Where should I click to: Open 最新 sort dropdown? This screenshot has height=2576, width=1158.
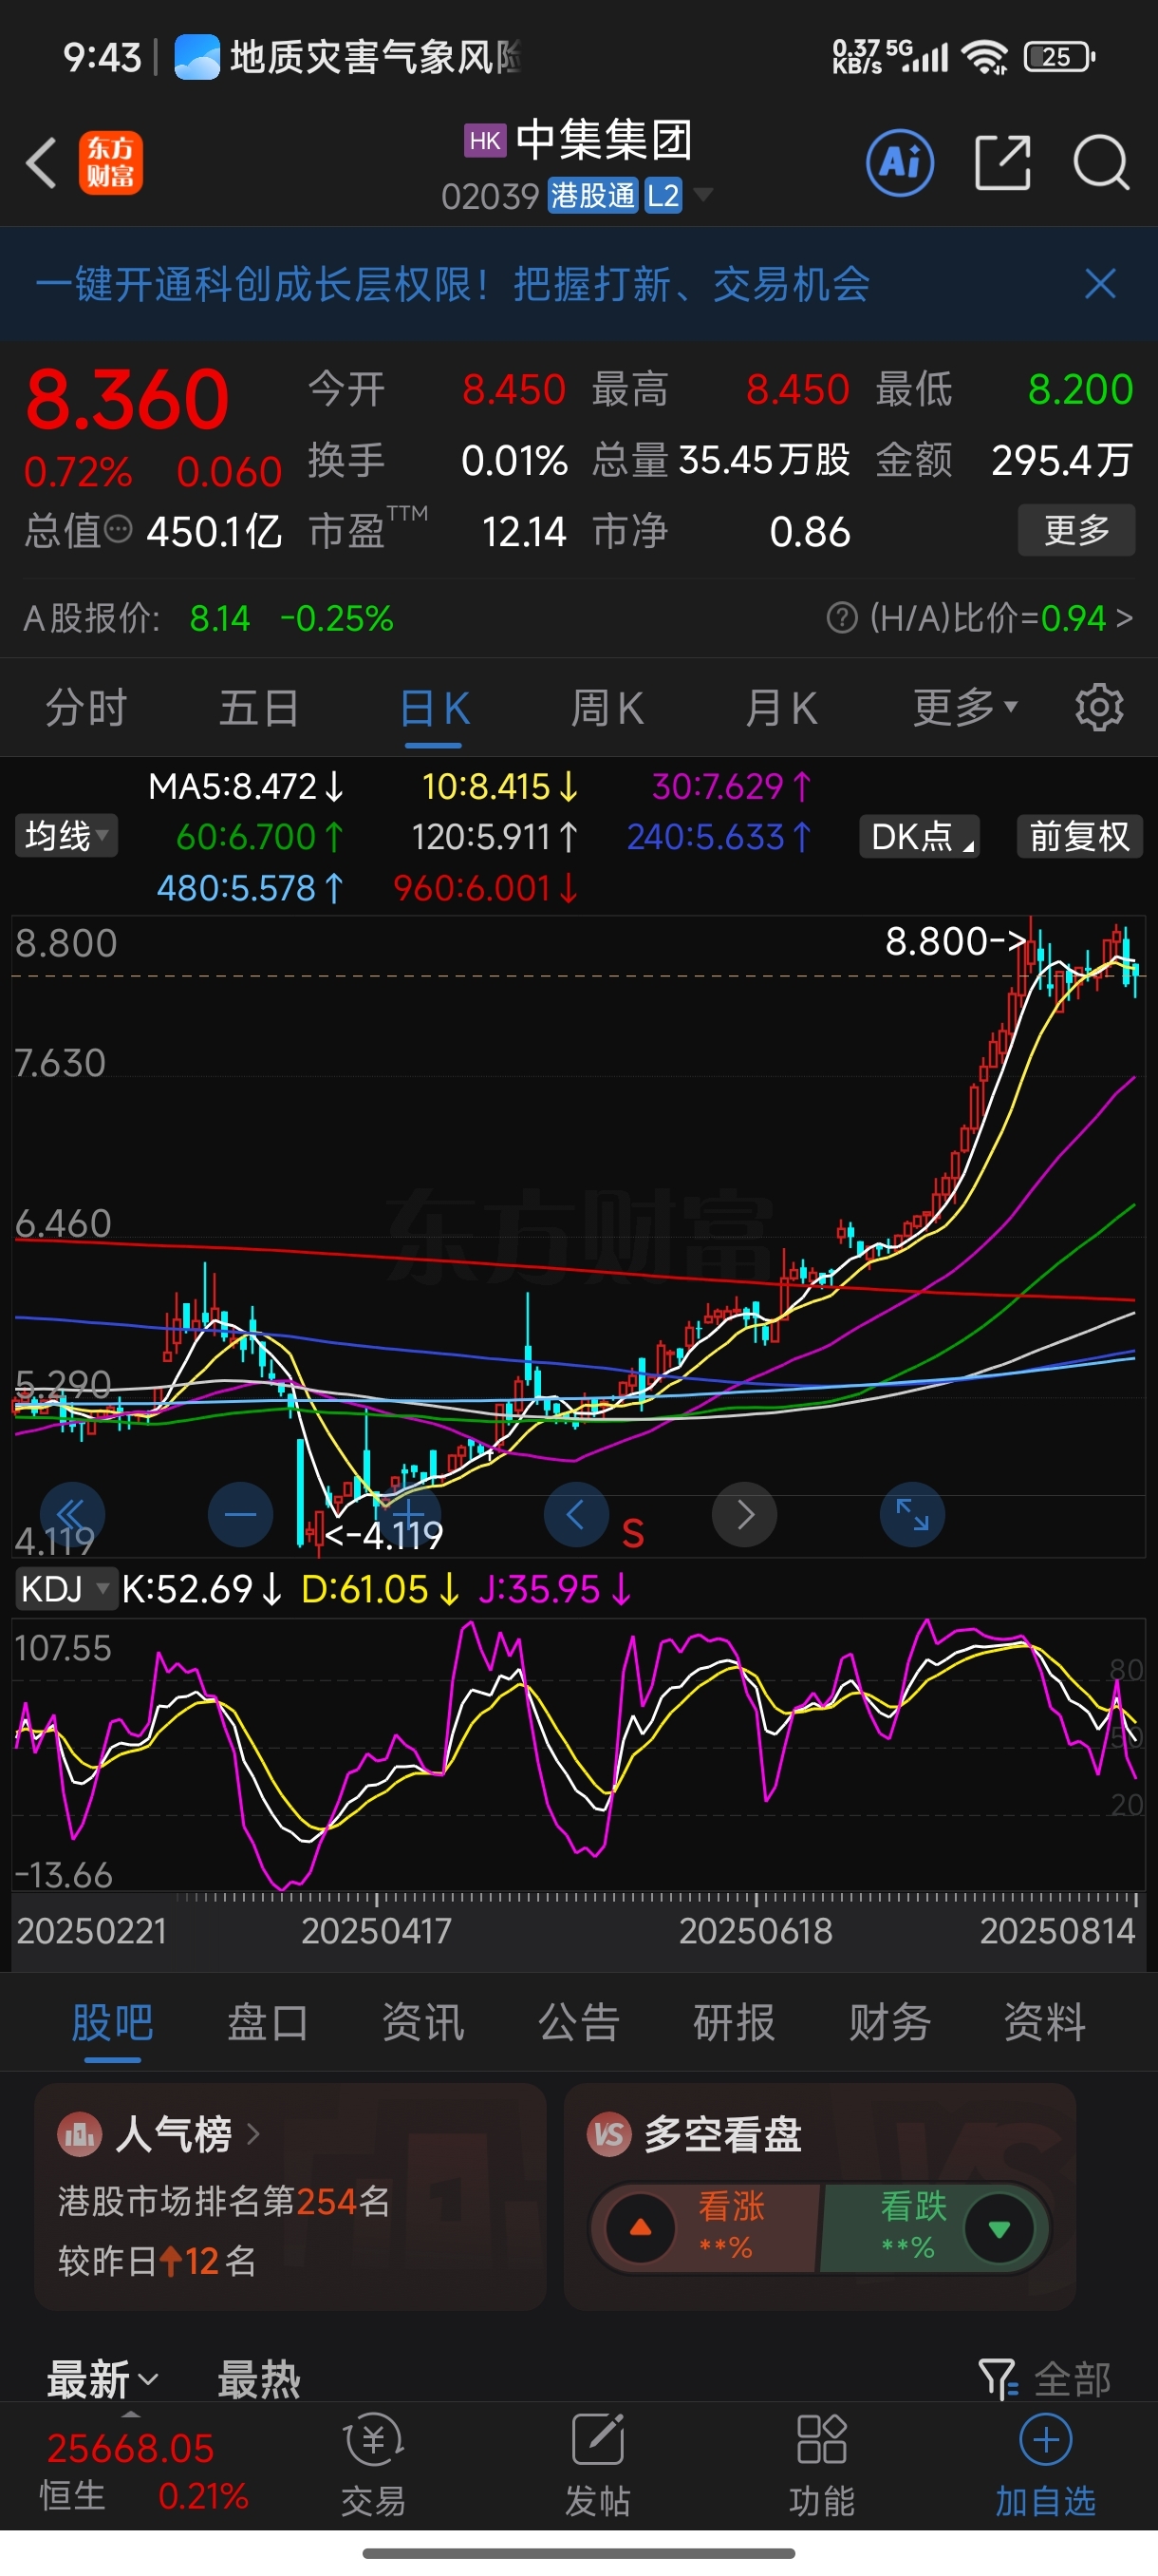tap(102, 2379)
